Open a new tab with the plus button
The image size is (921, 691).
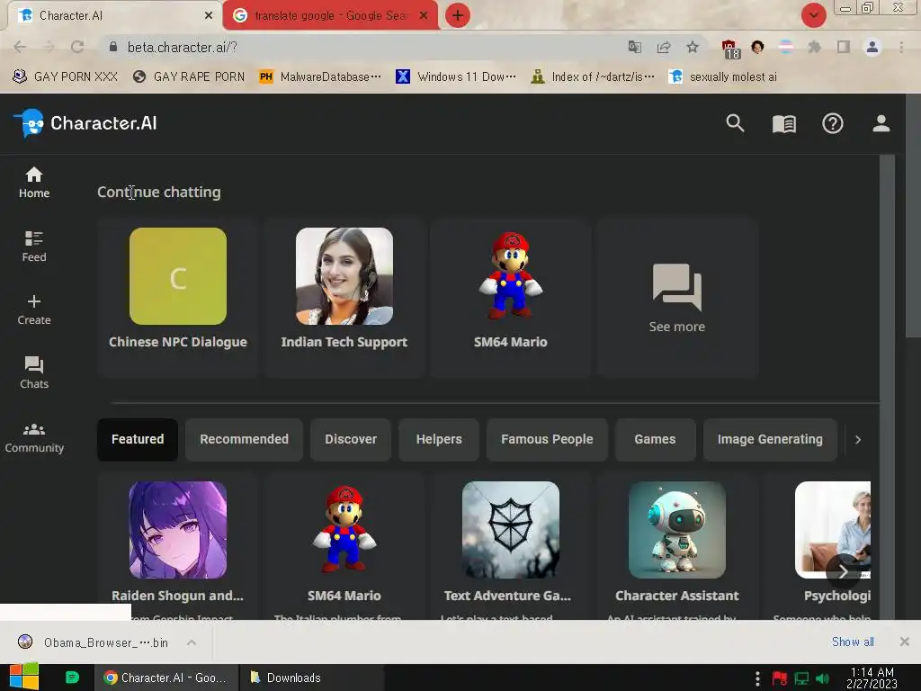458,15
